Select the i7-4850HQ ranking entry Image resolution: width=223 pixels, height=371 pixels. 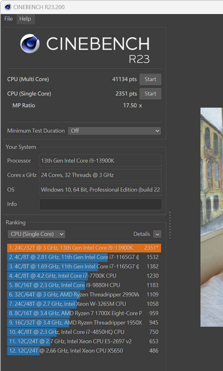(x=84, y=332)
